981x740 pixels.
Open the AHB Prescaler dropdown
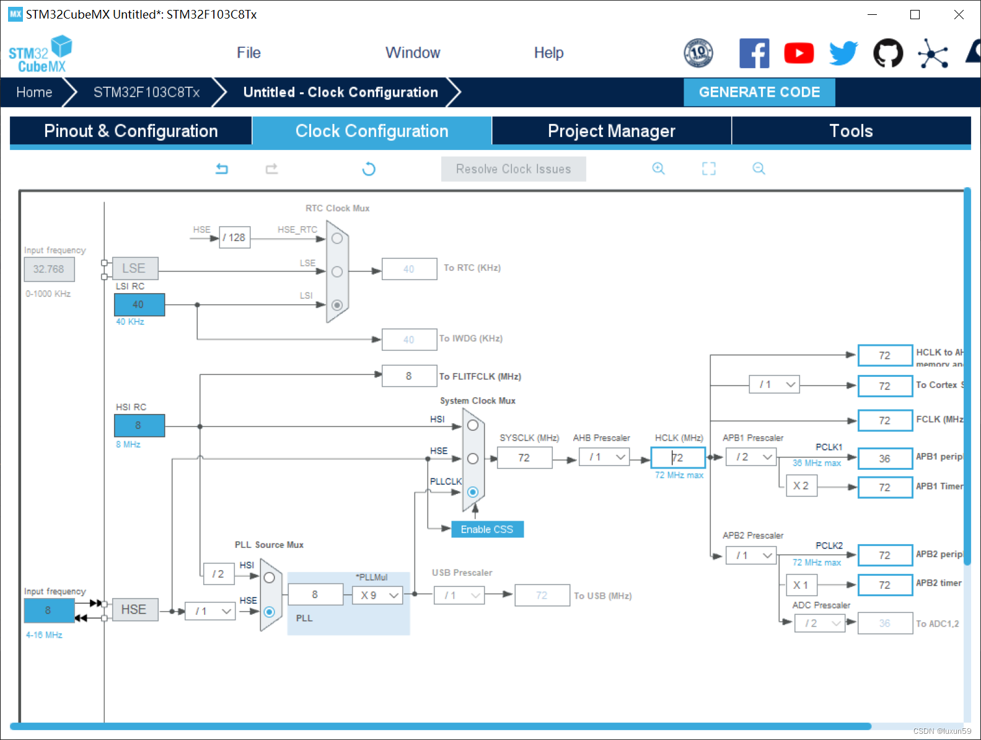click(x=604, y=457)
